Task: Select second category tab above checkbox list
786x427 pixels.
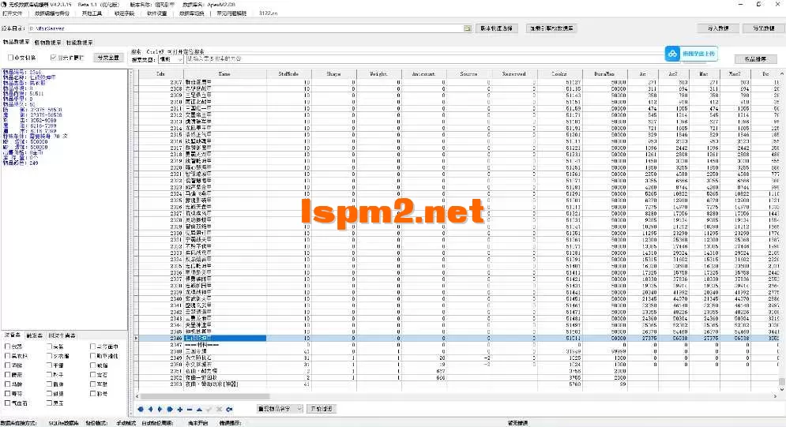Action: tap(35, 335)
